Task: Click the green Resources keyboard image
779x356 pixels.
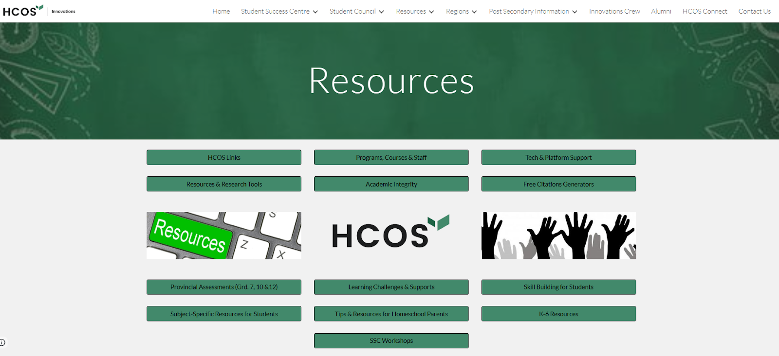Action: pyautogui.click(x=224, y=235)
